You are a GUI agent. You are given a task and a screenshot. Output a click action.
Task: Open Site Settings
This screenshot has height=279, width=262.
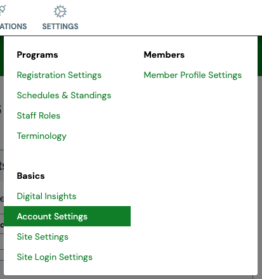tap(43, 237)
